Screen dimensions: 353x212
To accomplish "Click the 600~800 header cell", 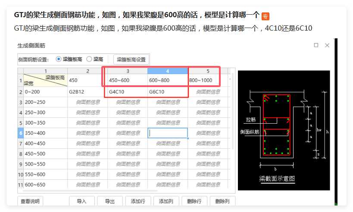I will 168,80.
